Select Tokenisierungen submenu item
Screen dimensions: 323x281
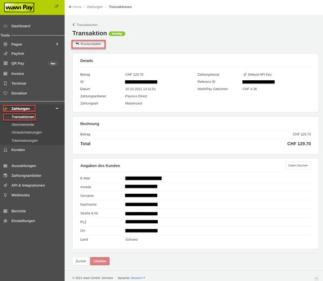[25, 140]
